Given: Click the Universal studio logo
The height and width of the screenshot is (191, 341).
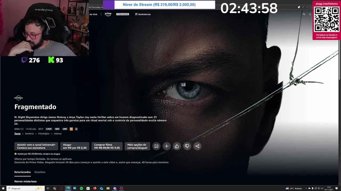Looking at the screenshot, I should click(19, 98).
